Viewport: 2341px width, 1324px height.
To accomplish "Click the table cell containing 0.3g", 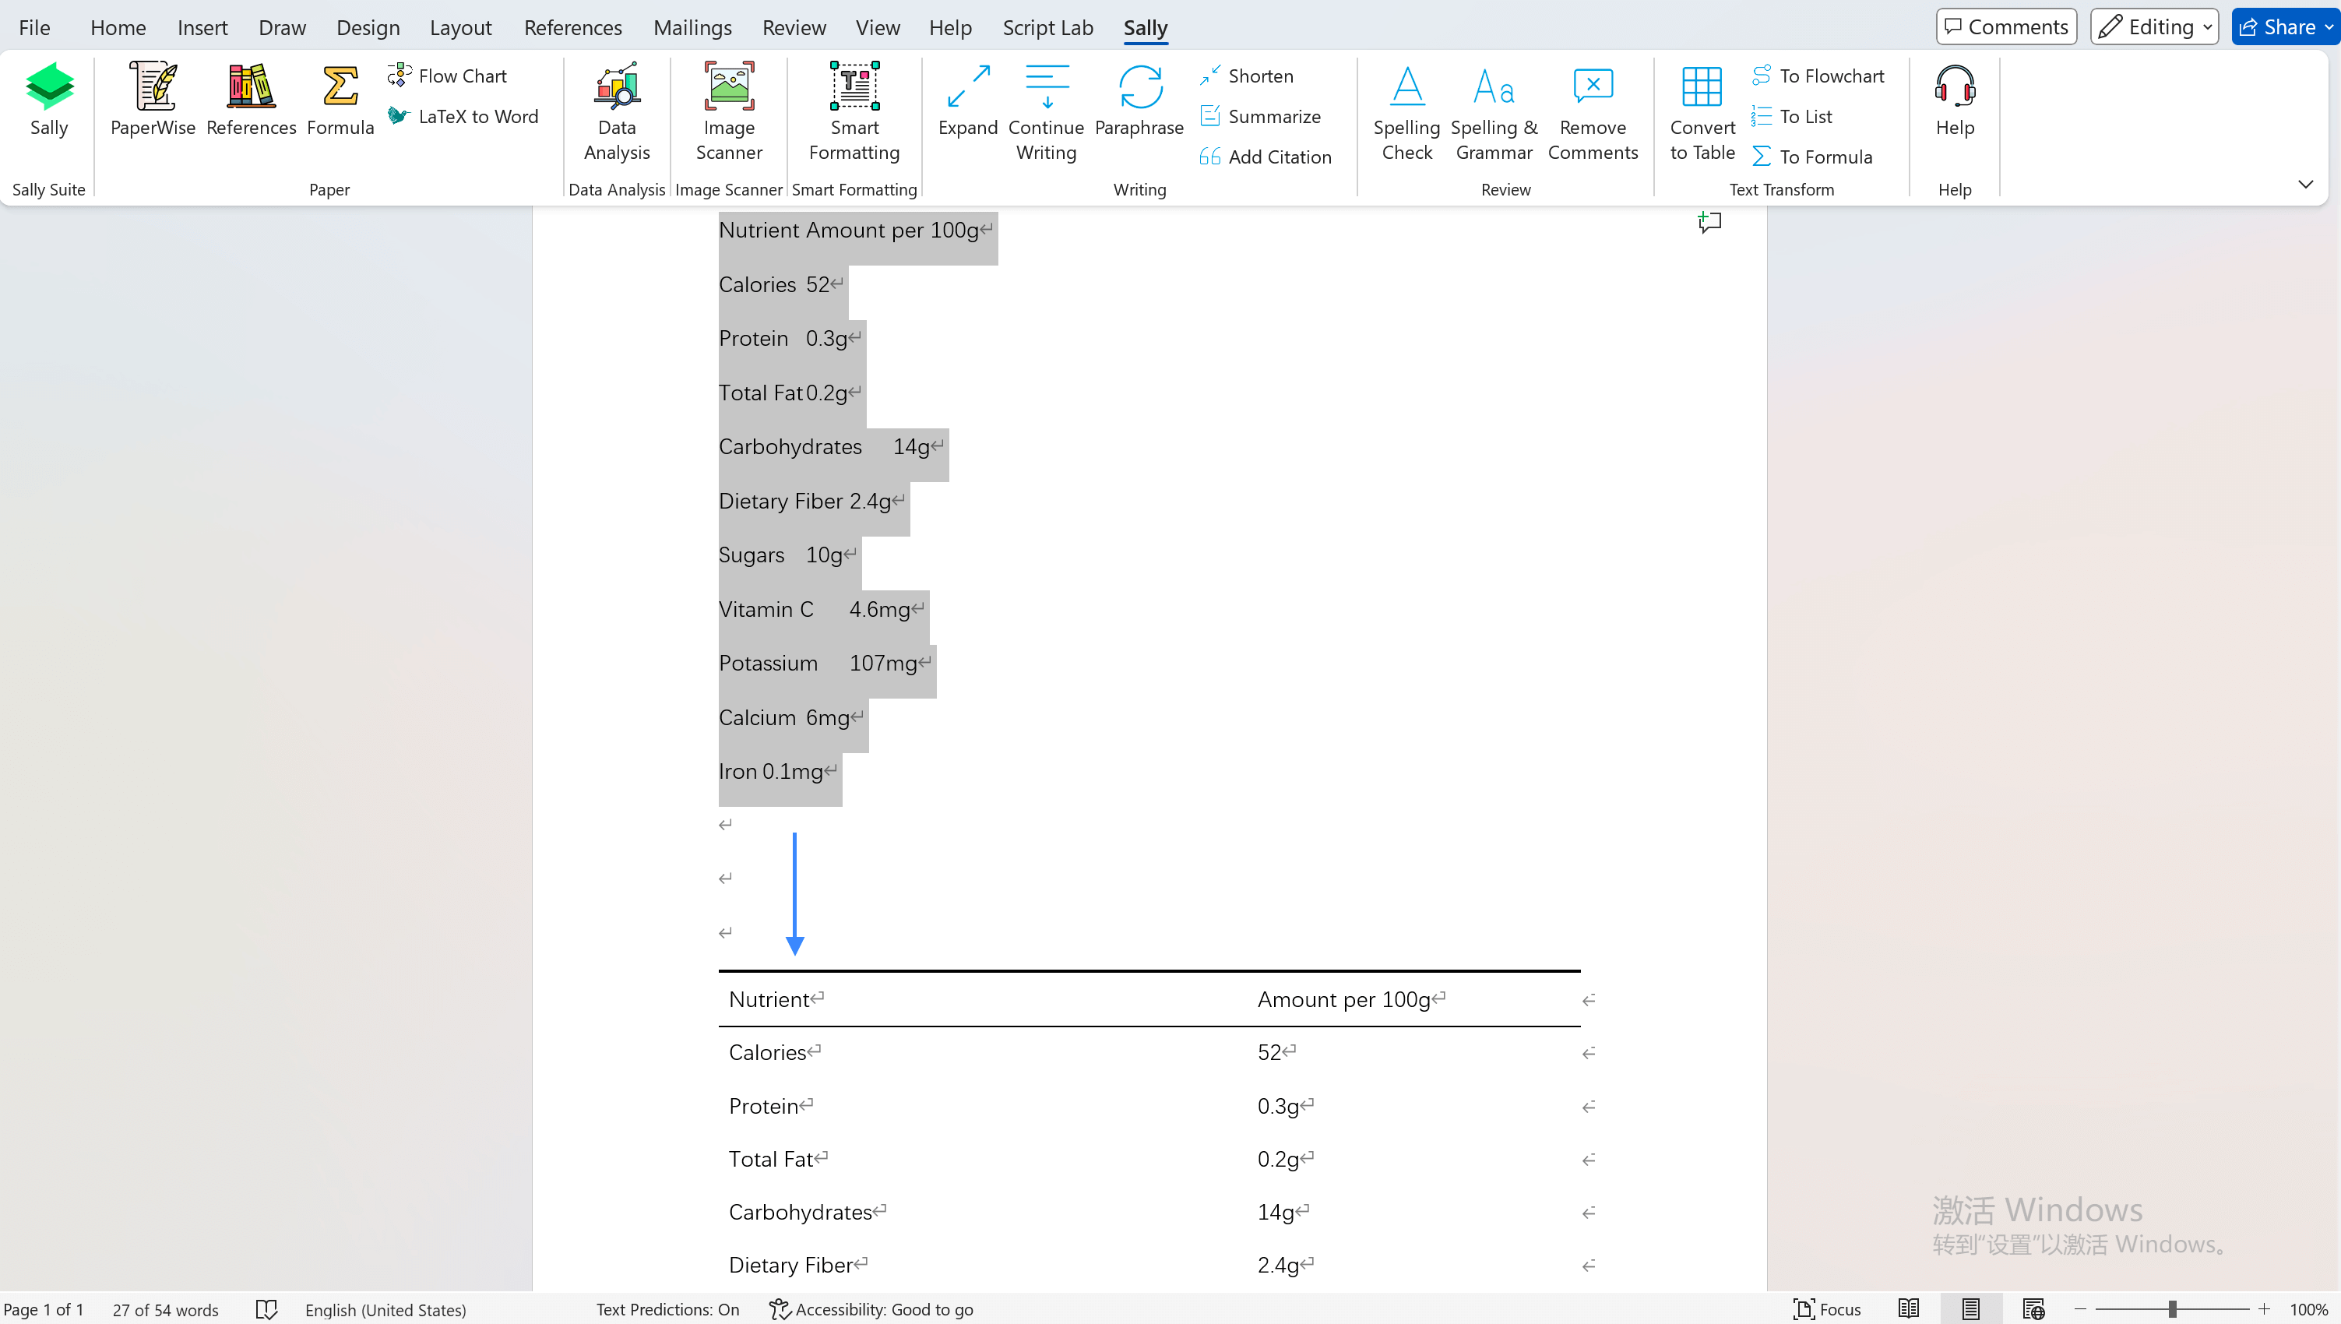I will [1413, 1106].
